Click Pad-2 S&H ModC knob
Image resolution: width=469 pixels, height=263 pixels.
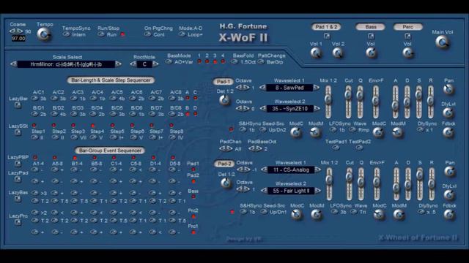click(x=297, y=214)
